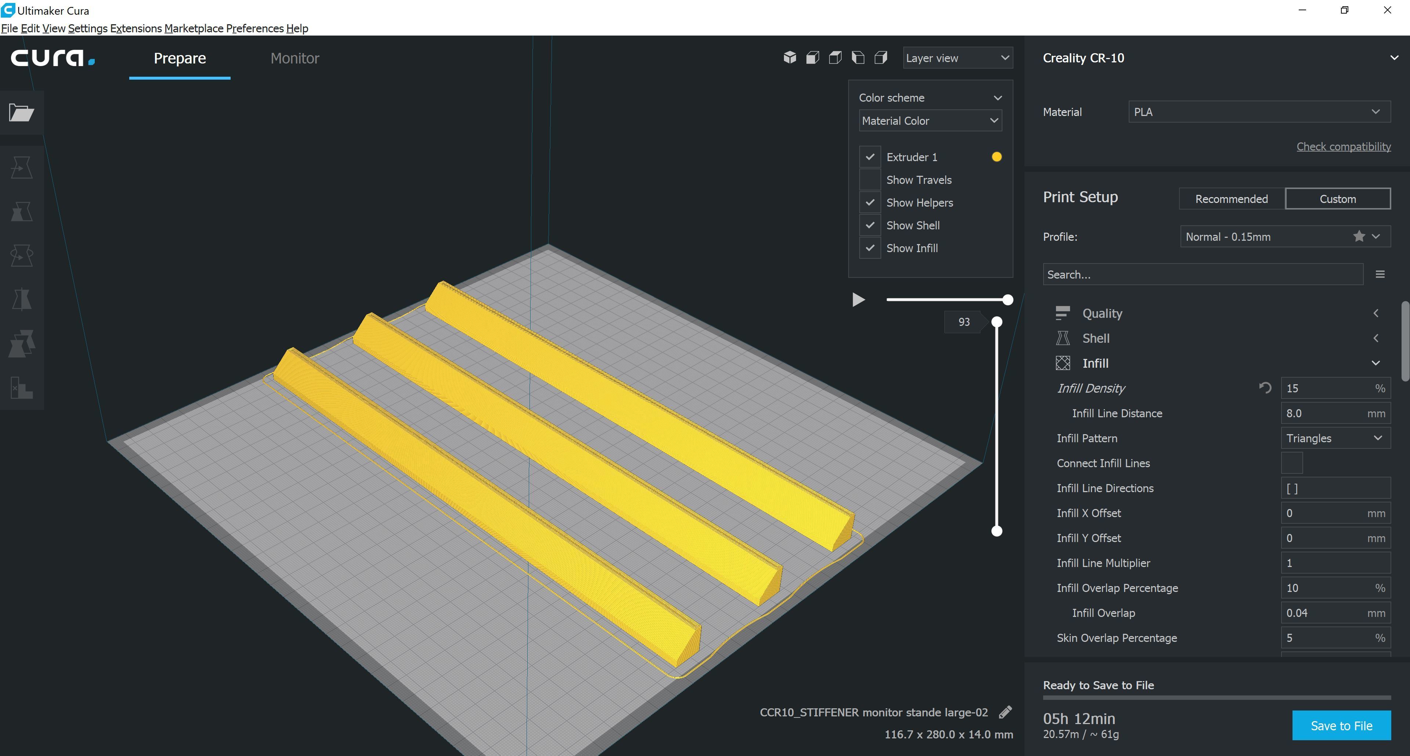Image resolution: width=1410 pixels, height=756 pixels.
Task: Switch to the Monitor tab
Action: coord(294,58)
